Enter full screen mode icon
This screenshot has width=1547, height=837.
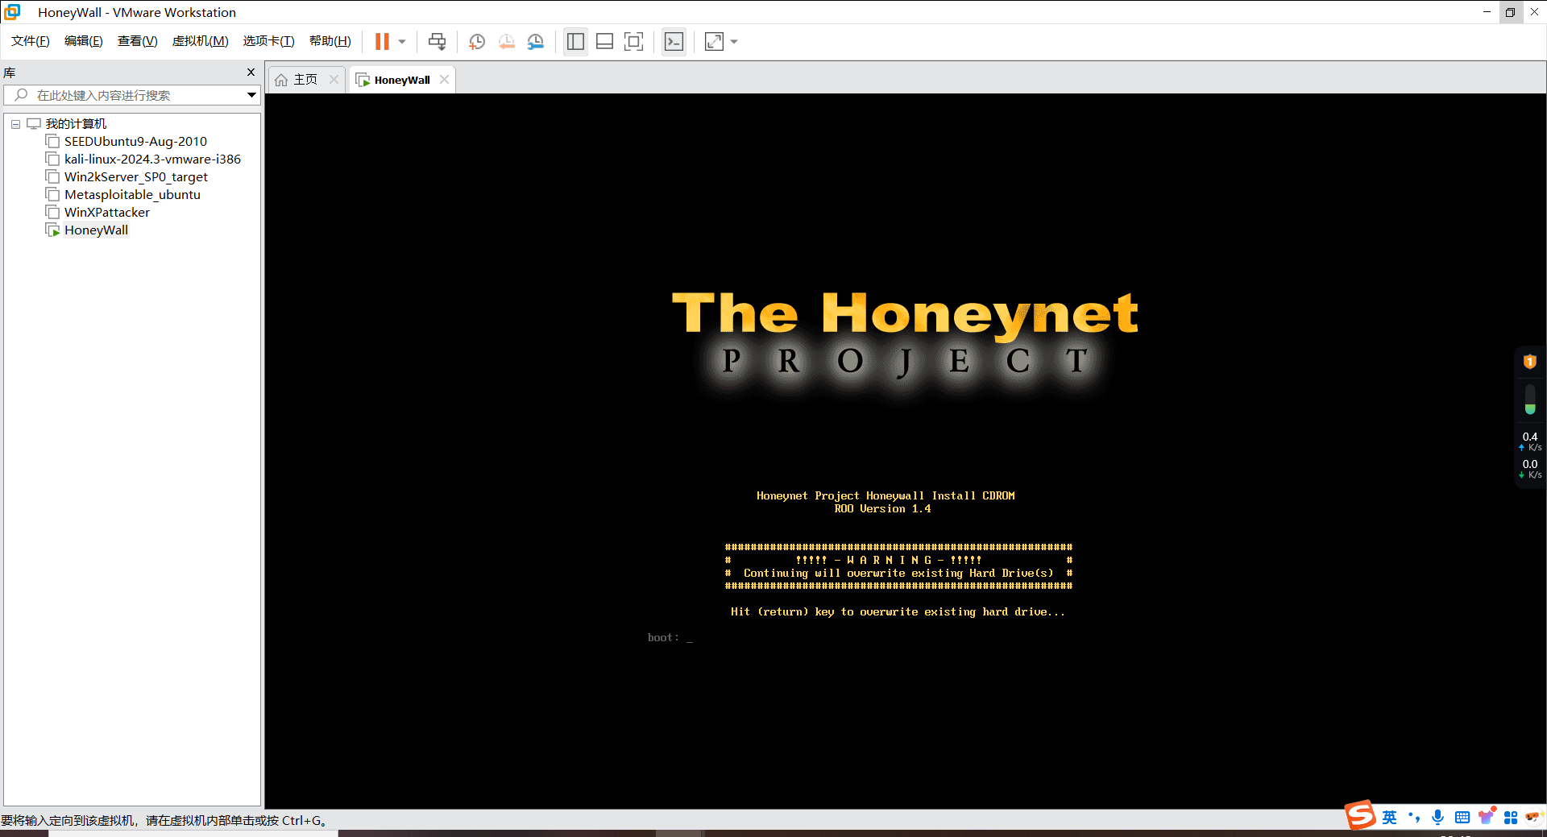point(634,41)
